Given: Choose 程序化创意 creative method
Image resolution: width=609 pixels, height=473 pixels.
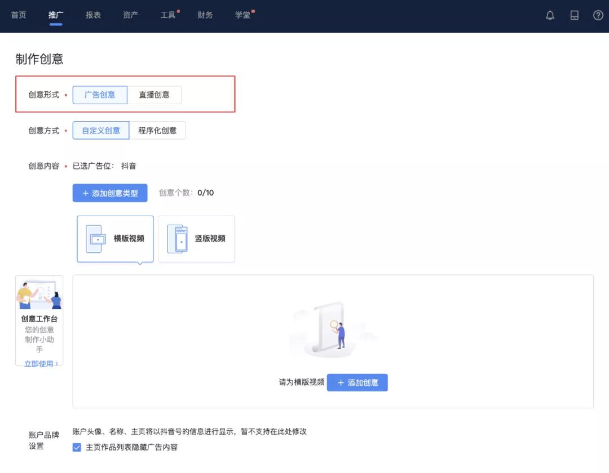Looking at the screenshot, I should pos(157,131).
